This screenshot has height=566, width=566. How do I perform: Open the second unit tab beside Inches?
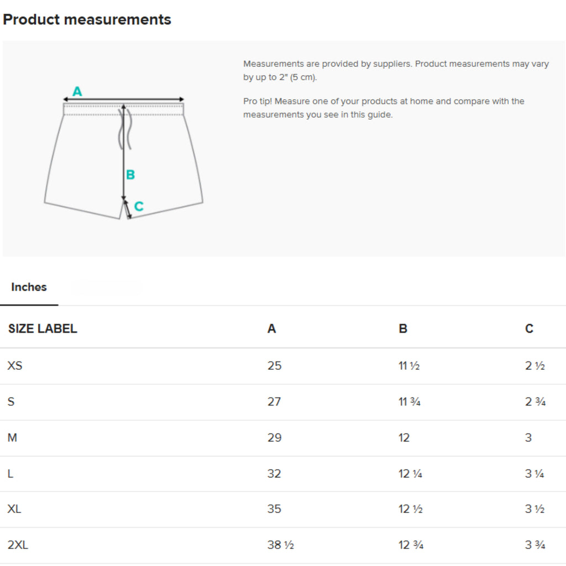[107, 287]
